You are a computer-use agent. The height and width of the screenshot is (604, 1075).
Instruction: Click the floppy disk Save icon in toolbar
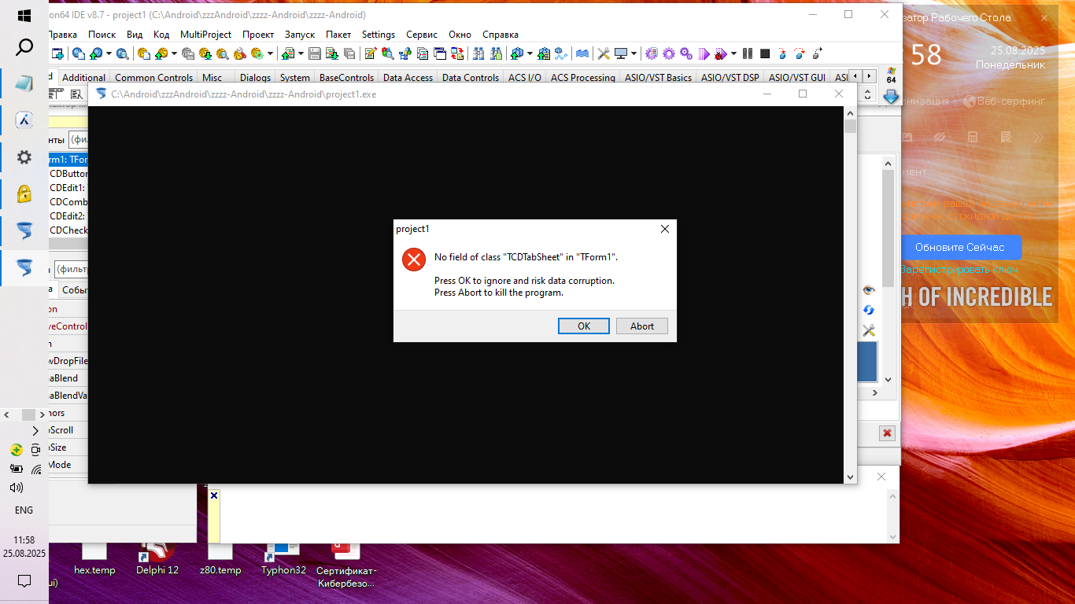315,53
